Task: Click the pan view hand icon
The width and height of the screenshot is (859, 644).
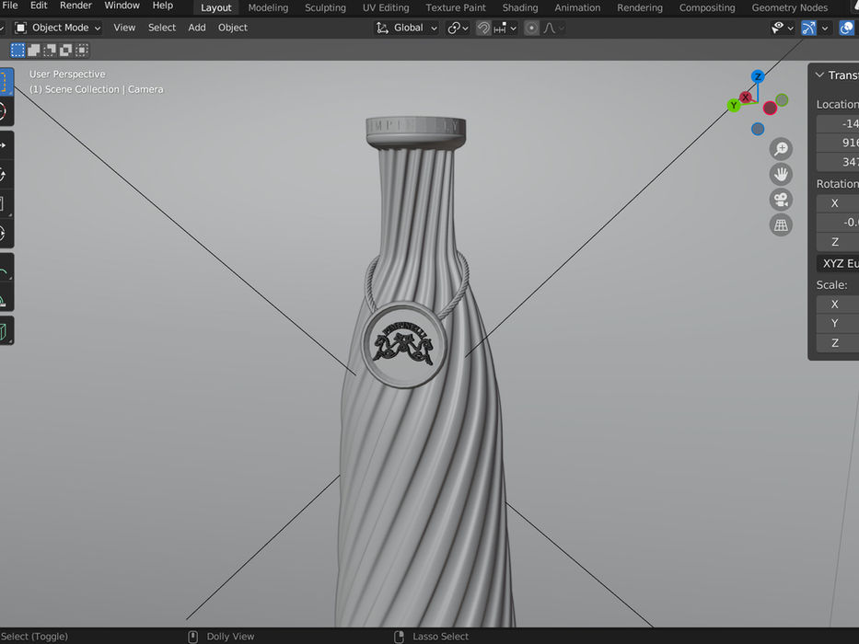Action: (x=781, y=174)
